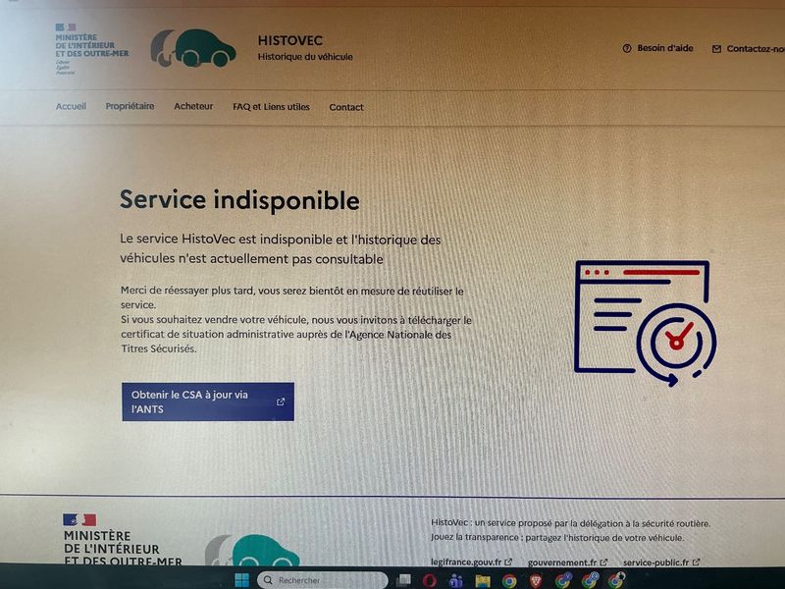Screen dimensions: 785x589
Task: Open the gouvernement.fr footer link
Action: click(x=567, y=562)
